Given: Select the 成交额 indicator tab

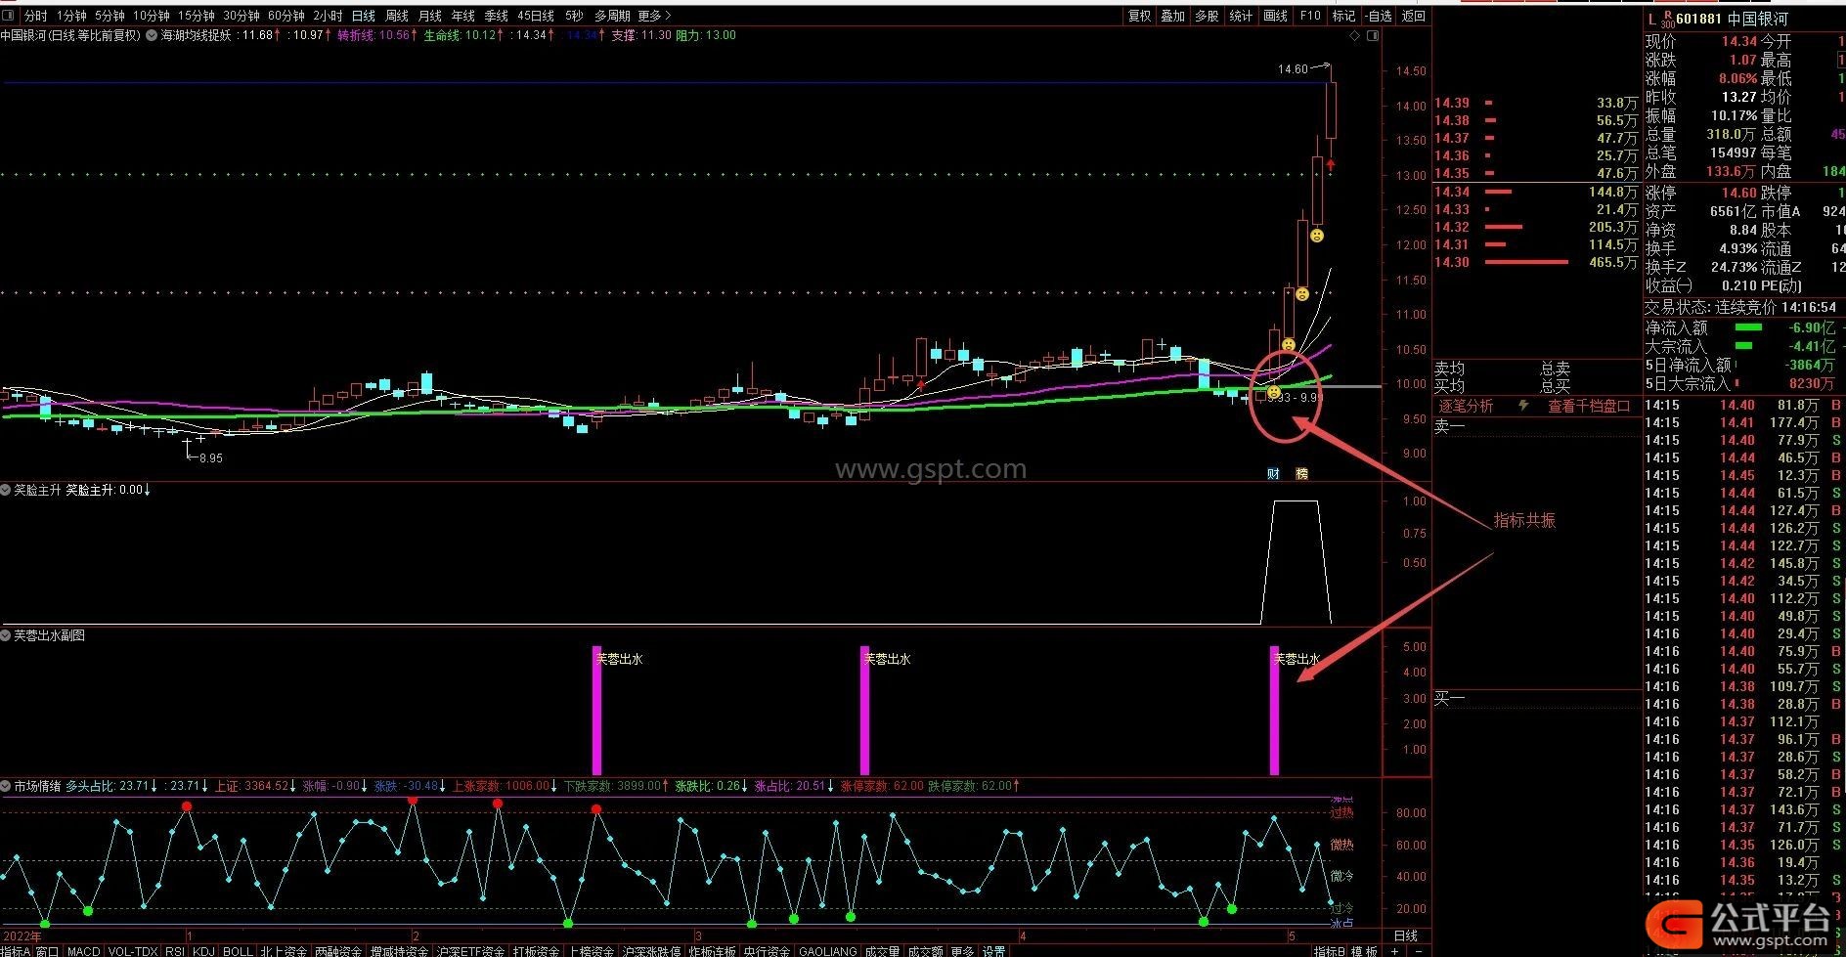Looking at the screenshot, I should [925, 950].
